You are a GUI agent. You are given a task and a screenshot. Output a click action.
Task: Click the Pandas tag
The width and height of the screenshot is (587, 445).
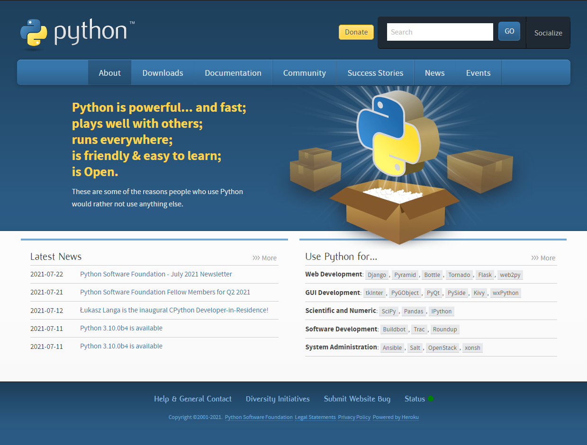tap(414, 311)
